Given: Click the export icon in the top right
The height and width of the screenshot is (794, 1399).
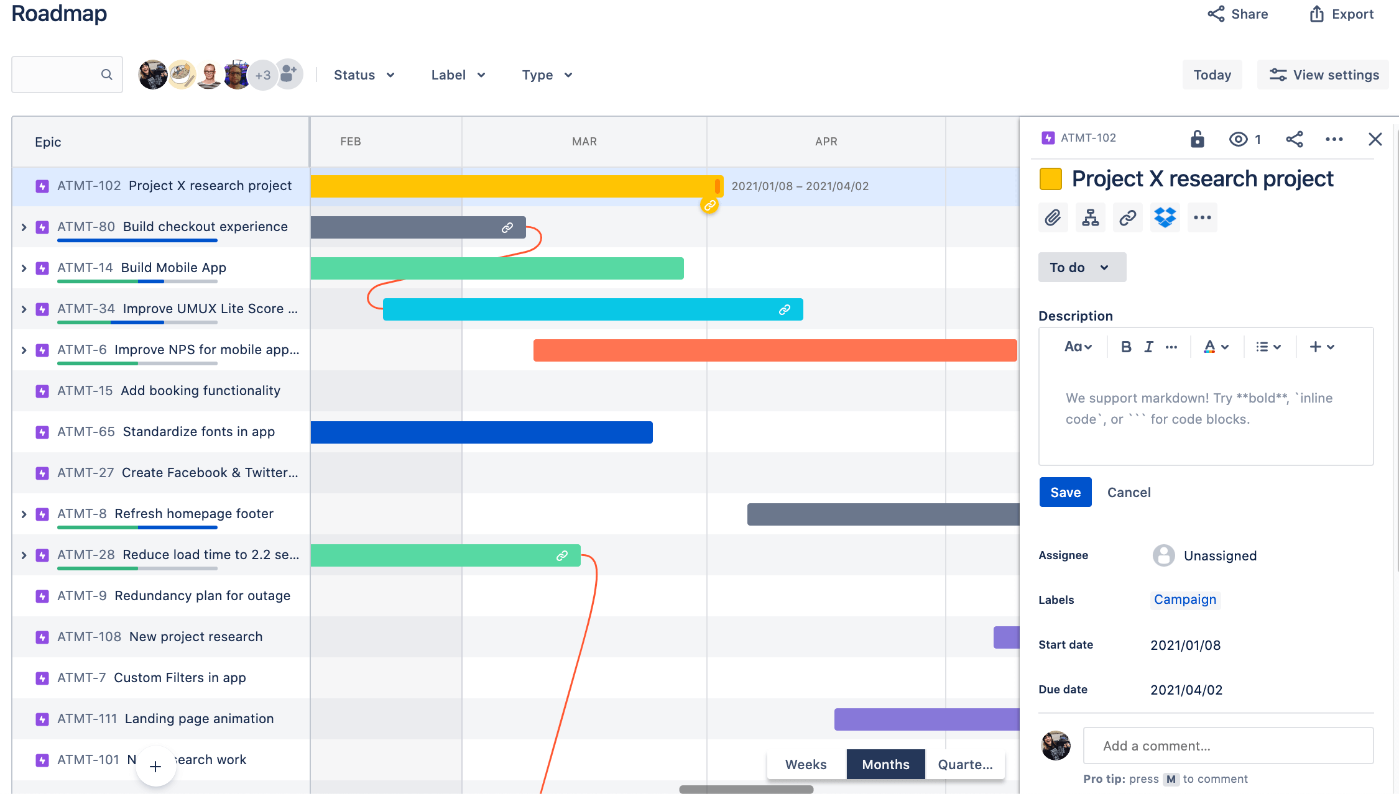Looking at the screenshot, I should pos(1318,14).
